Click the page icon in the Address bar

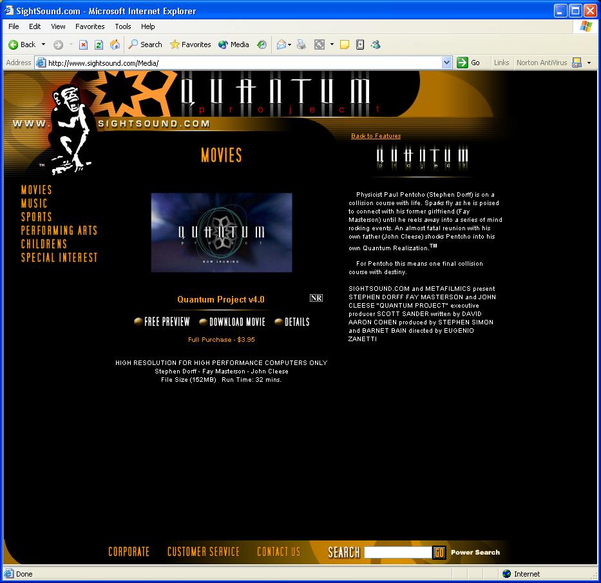(x=41, y=63)
